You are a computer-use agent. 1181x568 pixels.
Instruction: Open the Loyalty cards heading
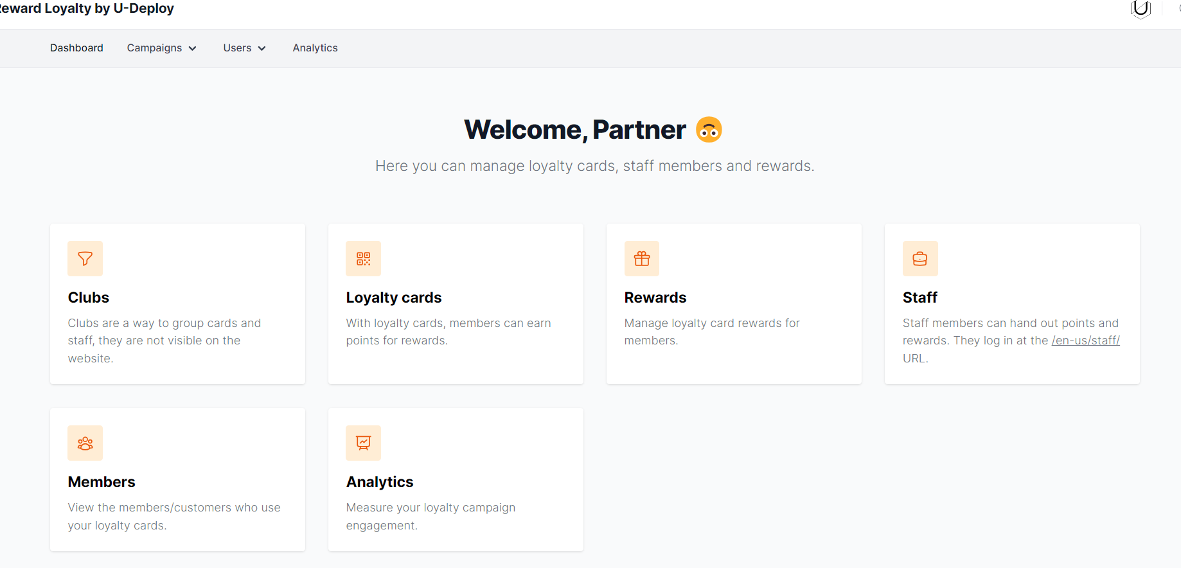[393, 297]
